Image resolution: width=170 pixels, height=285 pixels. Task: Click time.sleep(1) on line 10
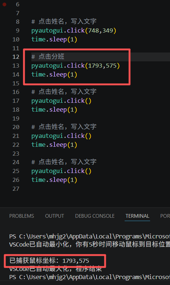click(x=54, y=39)
